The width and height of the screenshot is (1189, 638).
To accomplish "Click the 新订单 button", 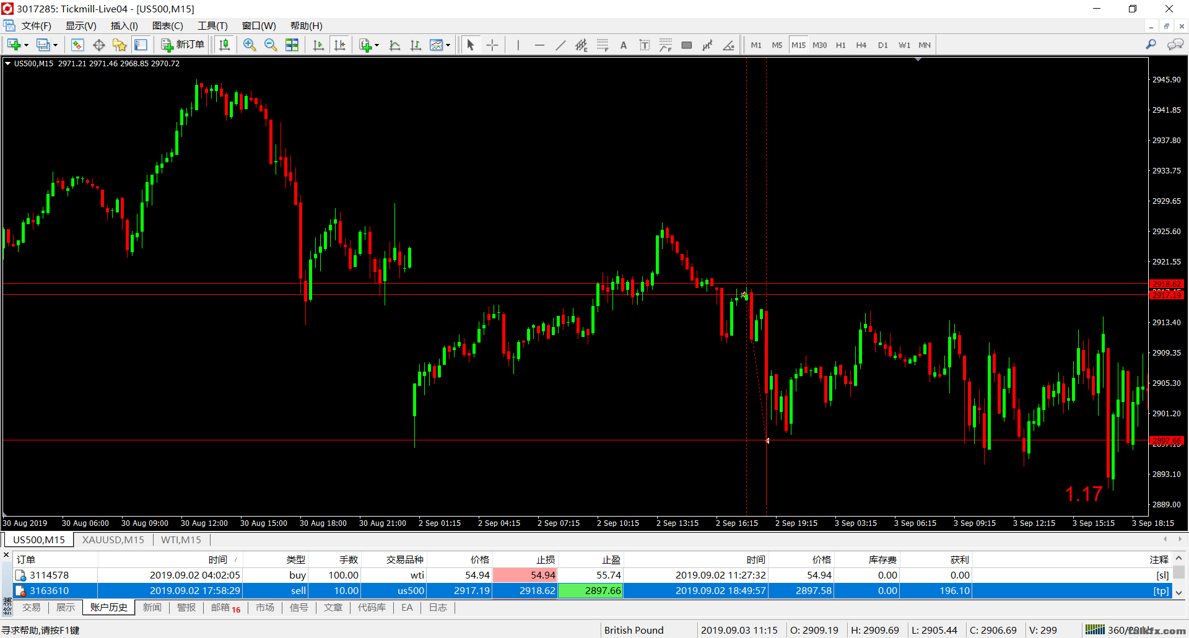I will click(x=183, y=45).
